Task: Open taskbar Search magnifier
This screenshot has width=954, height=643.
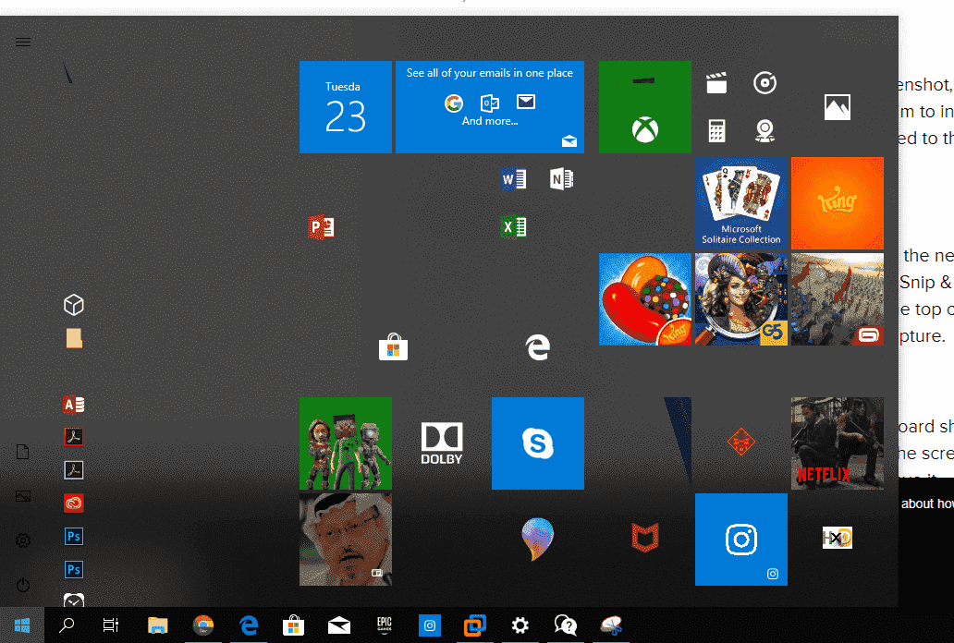Action: (67, 625)
